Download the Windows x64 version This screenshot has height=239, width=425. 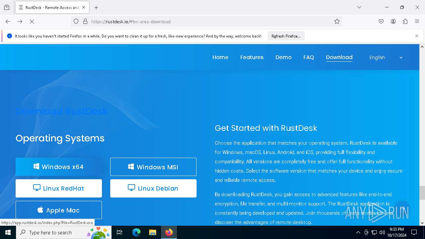59,167
